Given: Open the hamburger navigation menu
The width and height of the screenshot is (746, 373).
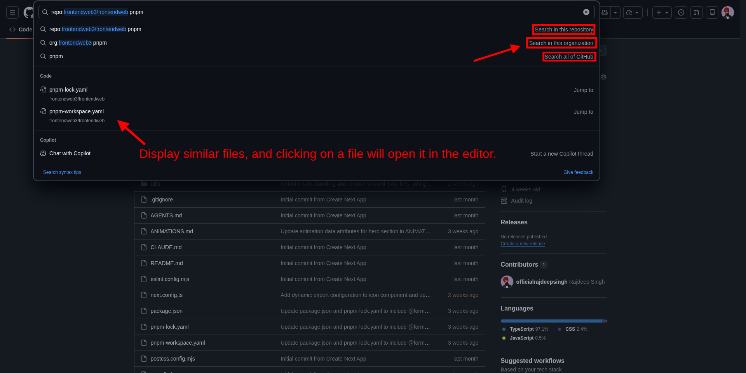Looking at the screenshot, I should click(12, 12).
